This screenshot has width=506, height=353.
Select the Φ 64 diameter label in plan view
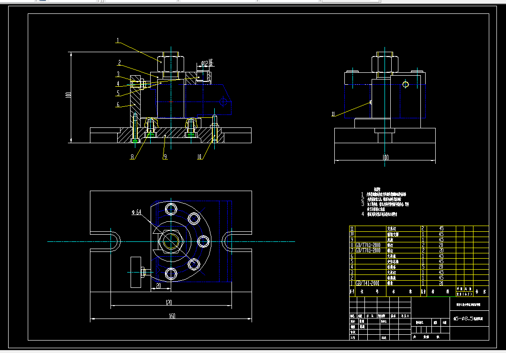pos(136,212)
